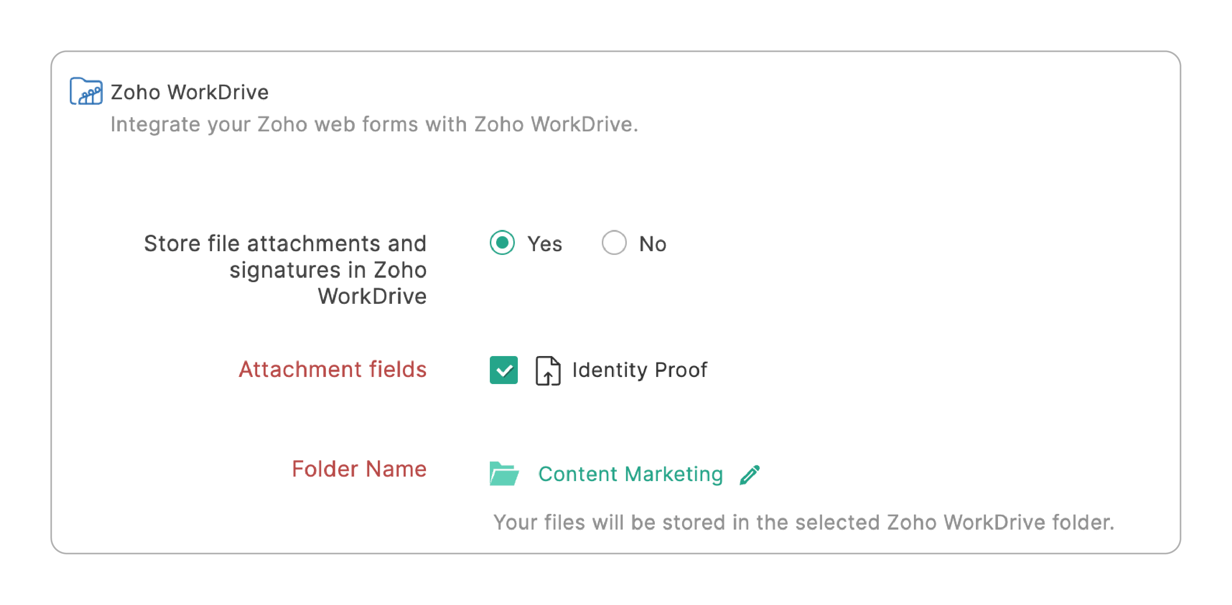Image resolution: width=1232 pixels, height=605 pixels.
Task: Select the No radio button
Action: 614,243
